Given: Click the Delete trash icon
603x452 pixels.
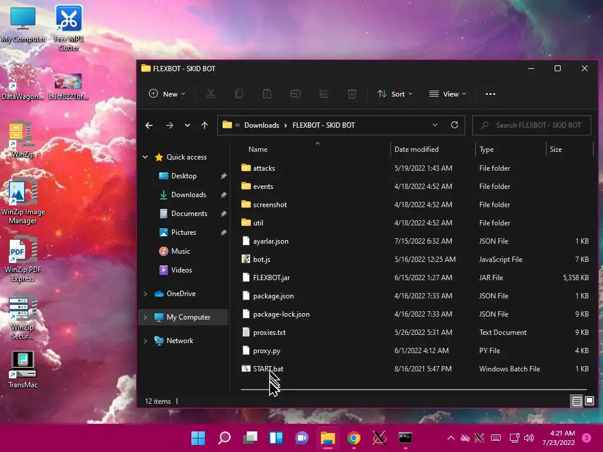Looking at the screenshot, I should pos(352,94).
